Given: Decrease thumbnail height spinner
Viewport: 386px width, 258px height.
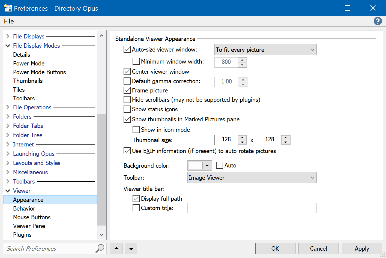Looking at the screenshot, I should (286, 142).
